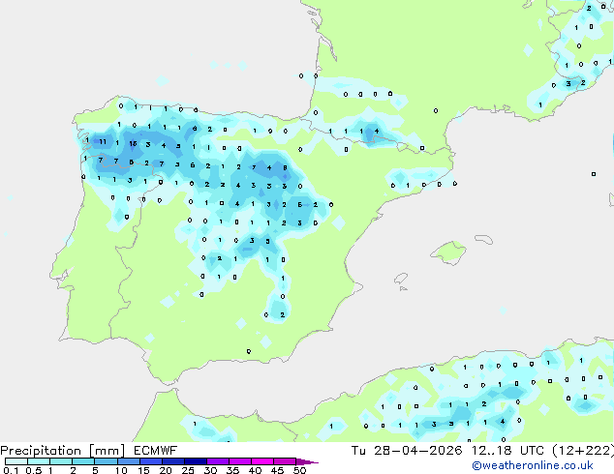Click Menorca island outline on the map

483,239
